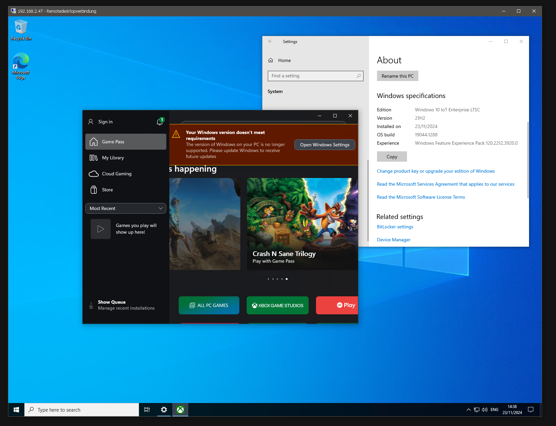Viewport: 556px width, 426px height.
Task: Click the recent games play placeholder icon
Action: [101, 229]
